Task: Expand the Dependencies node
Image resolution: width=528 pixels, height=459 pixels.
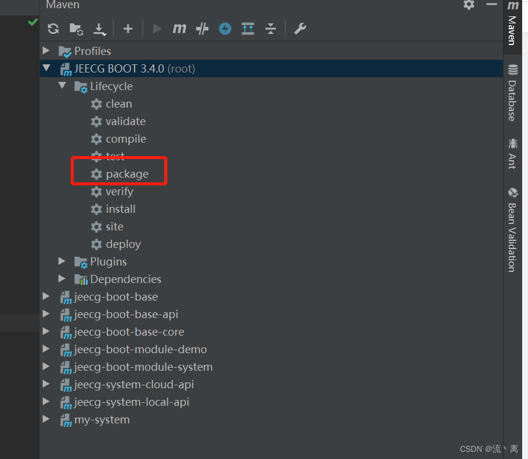Action: coord(61,278)
